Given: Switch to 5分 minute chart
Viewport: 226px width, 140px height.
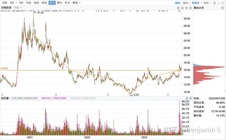Looking at the screenshot, I should point(21,3).
